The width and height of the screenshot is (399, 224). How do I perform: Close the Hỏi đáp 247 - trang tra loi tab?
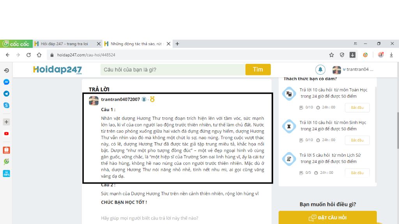99,44
